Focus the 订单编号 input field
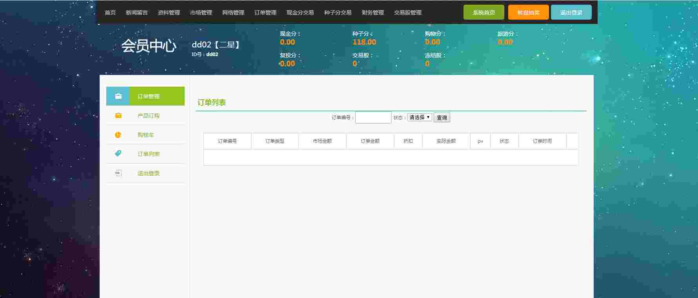Image resolution: width=698 pixels, height=298 pixels. 373,117
